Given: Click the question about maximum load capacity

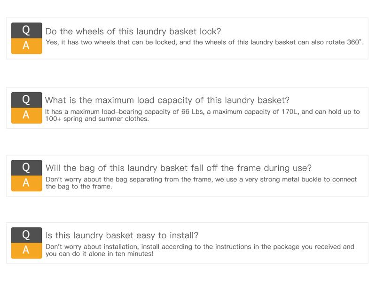Looking at the screenshot, I should [167, 100].
